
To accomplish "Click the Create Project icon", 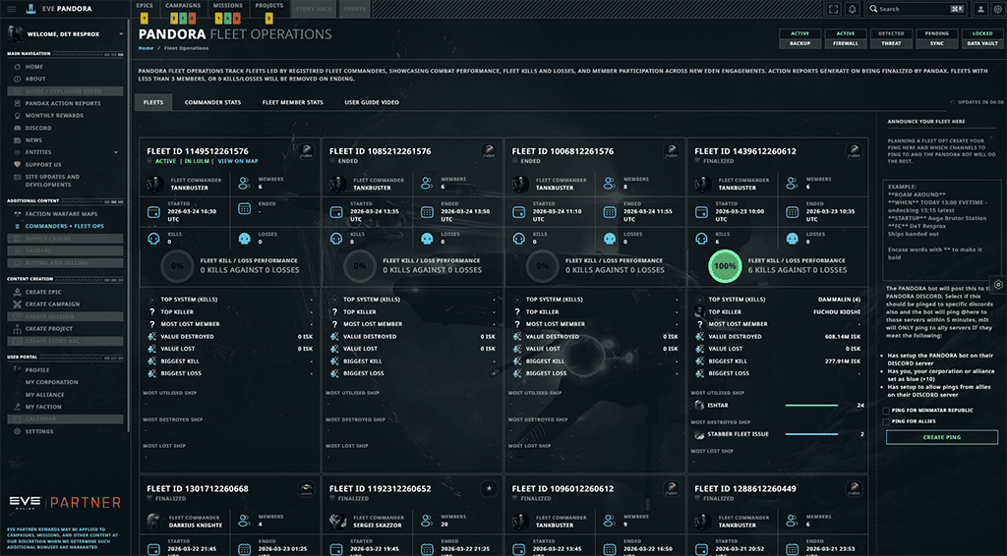I will click(18, 328).
